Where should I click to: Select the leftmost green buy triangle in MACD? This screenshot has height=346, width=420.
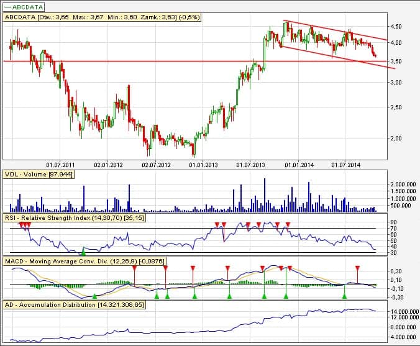[x=94, y=297]
